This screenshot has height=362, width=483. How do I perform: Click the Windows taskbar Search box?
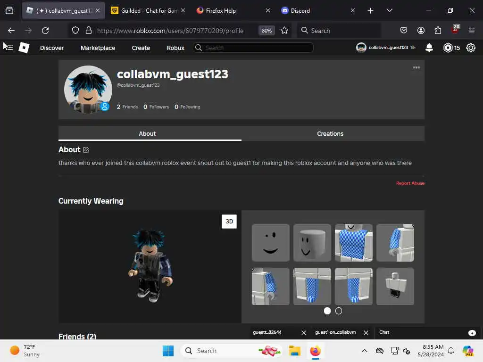[x=232, y=351]
